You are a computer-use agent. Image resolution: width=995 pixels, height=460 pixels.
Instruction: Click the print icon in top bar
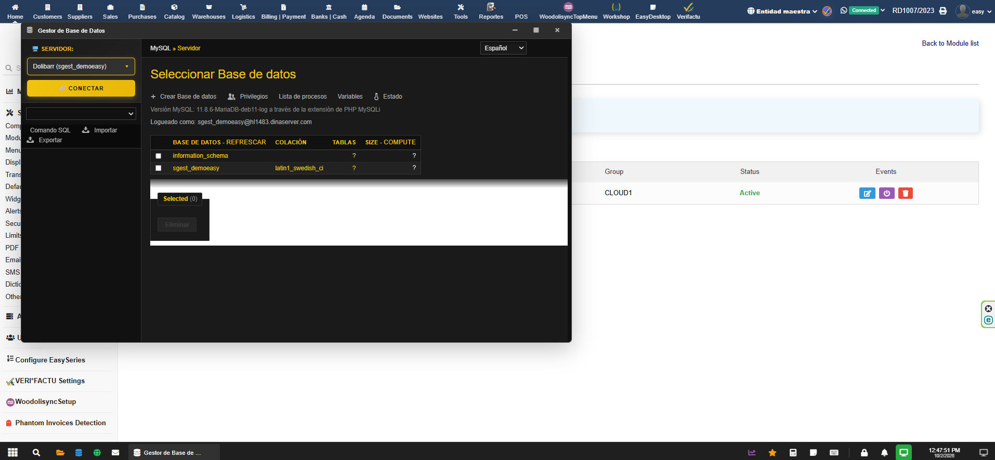click(x=942, y=11)
